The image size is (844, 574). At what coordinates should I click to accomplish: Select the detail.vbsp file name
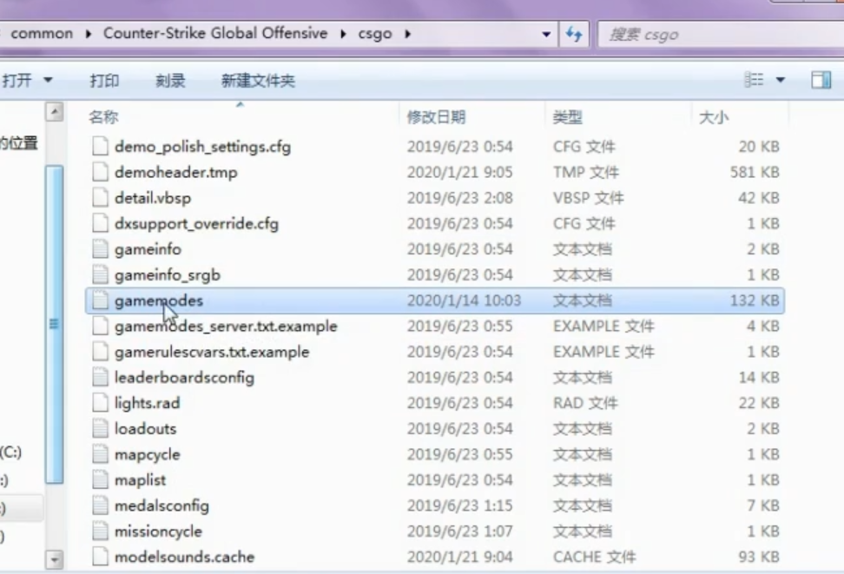pyautogui.click(x=152, y=198)
